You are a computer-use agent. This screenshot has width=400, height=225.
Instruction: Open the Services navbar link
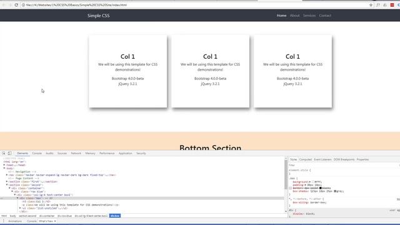click(309, 16)
